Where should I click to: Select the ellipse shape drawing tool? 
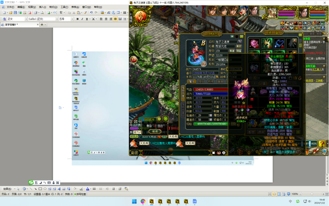click(x=45, y=189)
